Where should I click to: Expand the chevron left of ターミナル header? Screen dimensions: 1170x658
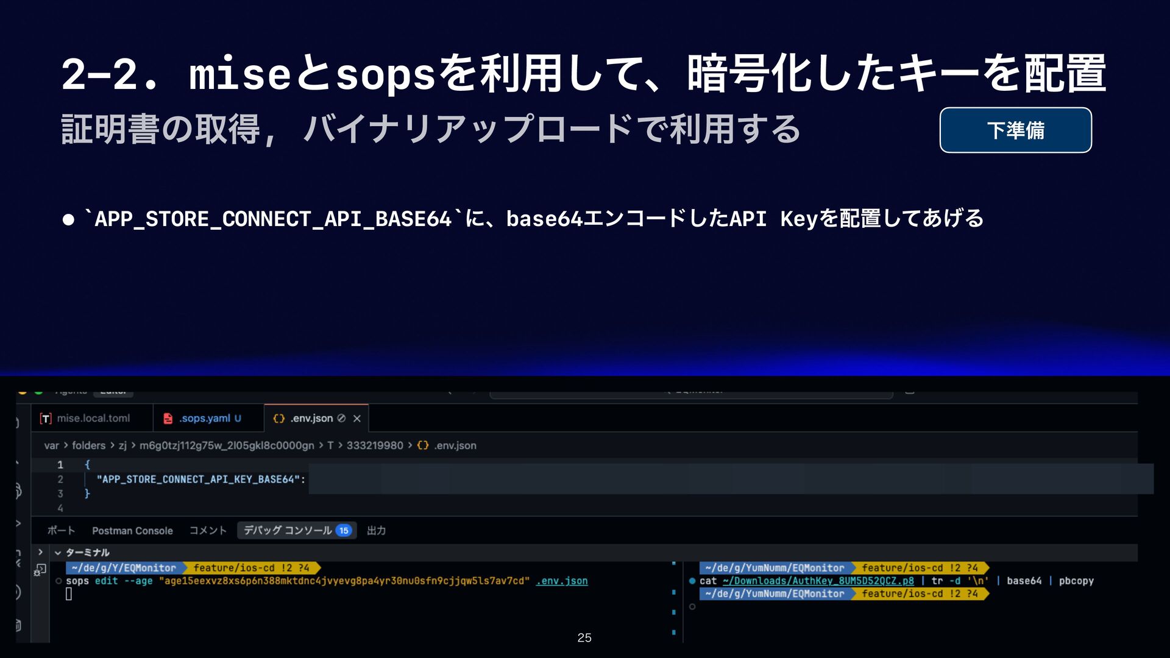click(x=40, y=553)
